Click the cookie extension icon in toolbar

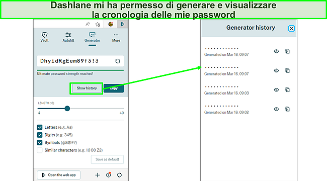111,24
